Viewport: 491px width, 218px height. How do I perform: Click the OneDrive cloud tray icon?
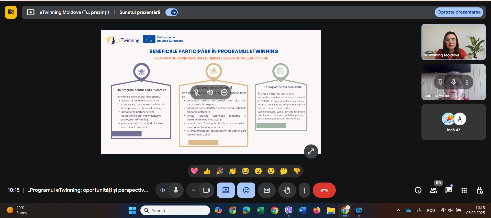tap(409, 211)
